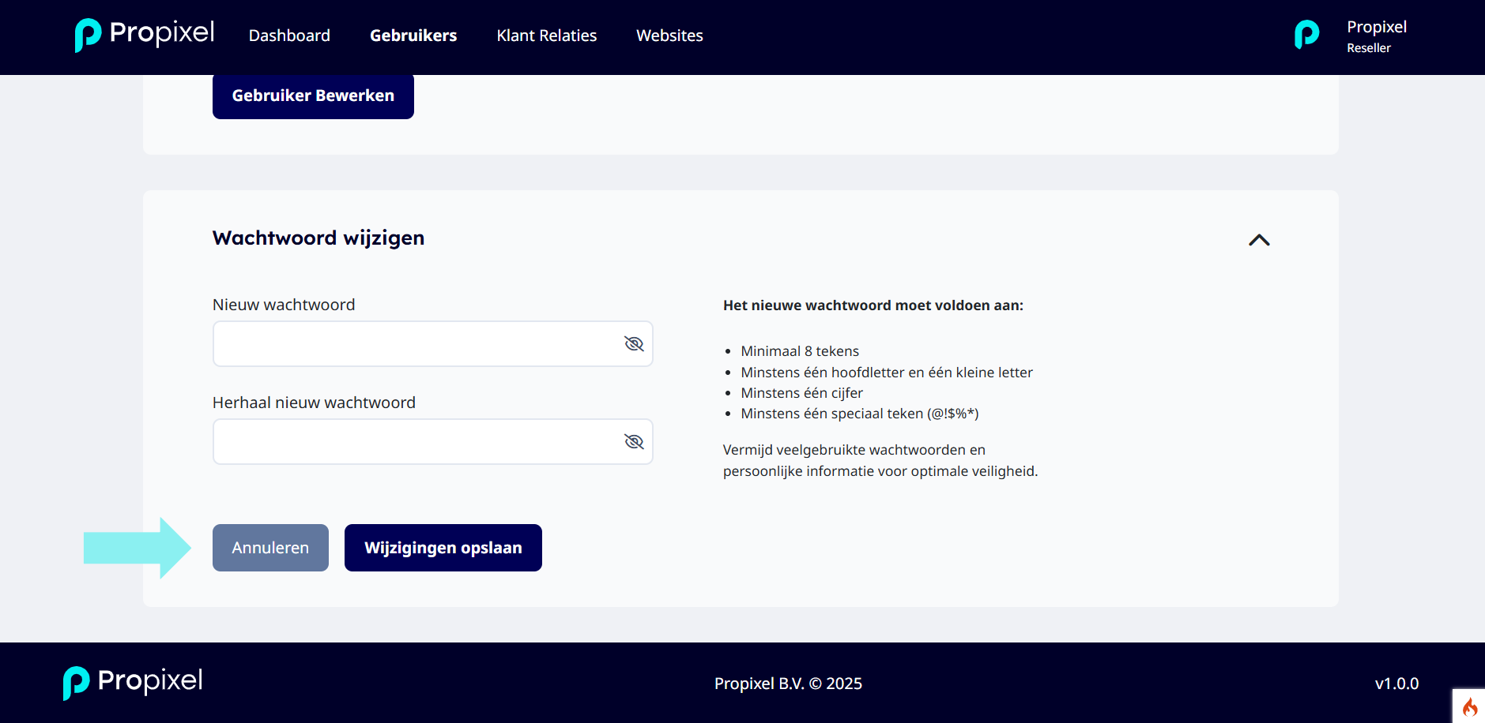The image size is (1485, 723).
Task: Click the Propixel logo in the header
Action: (145, 35)
